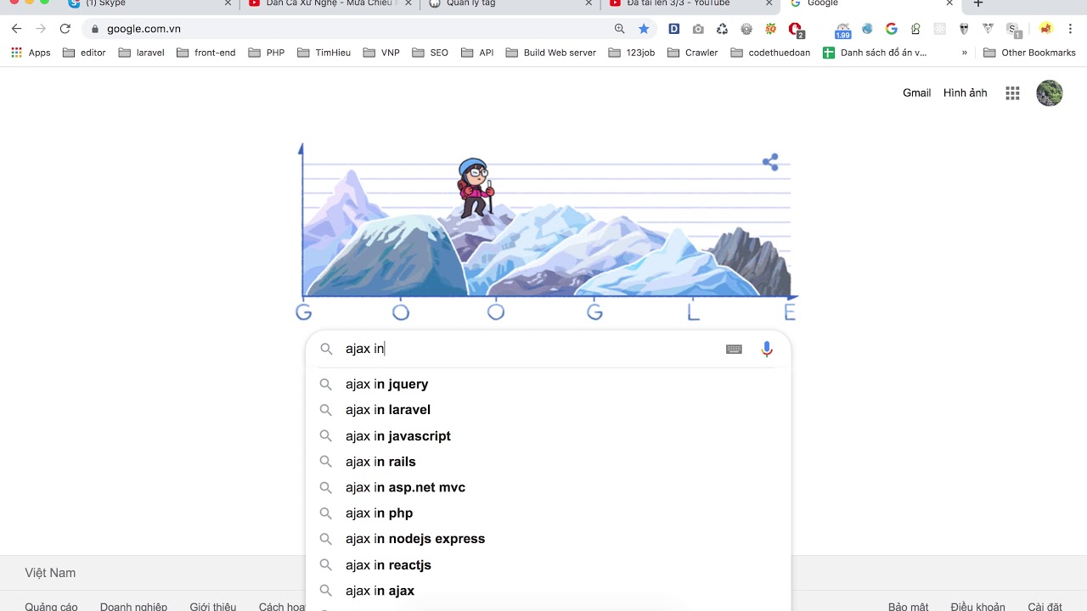Image resolution: width=1087 pixels, height=611 pixels.
Task: Select suggestion ajax in jquery
Action: tap(548, 384)
